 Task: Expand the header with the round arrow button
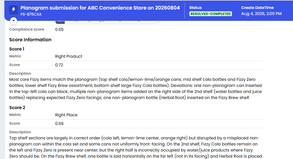point(14,20)
